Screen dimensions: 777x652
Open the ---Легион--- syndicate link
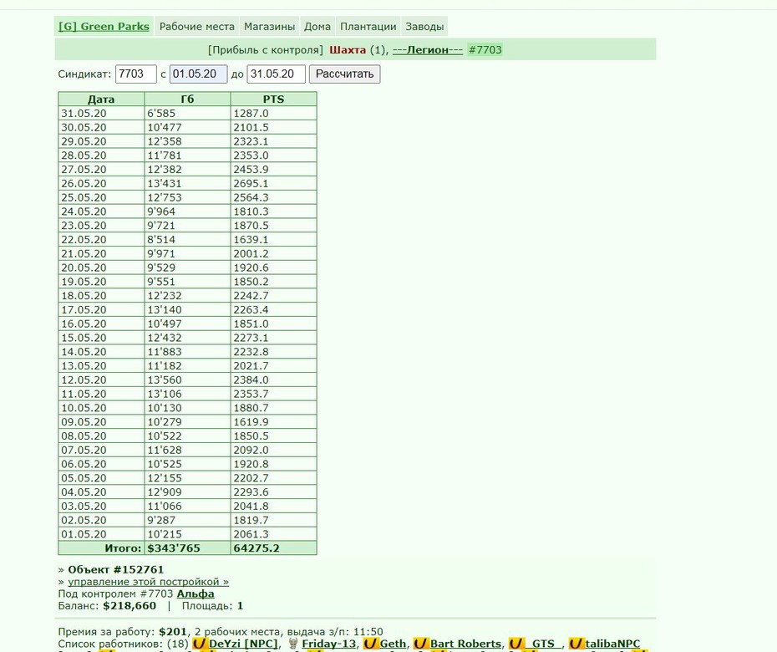coord(428,49)
